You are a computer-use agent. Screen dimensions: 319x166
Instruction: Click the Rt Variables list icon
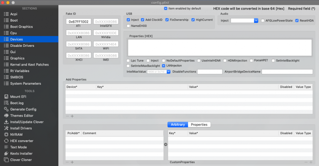pyautogui.click(x=6, y=71)
